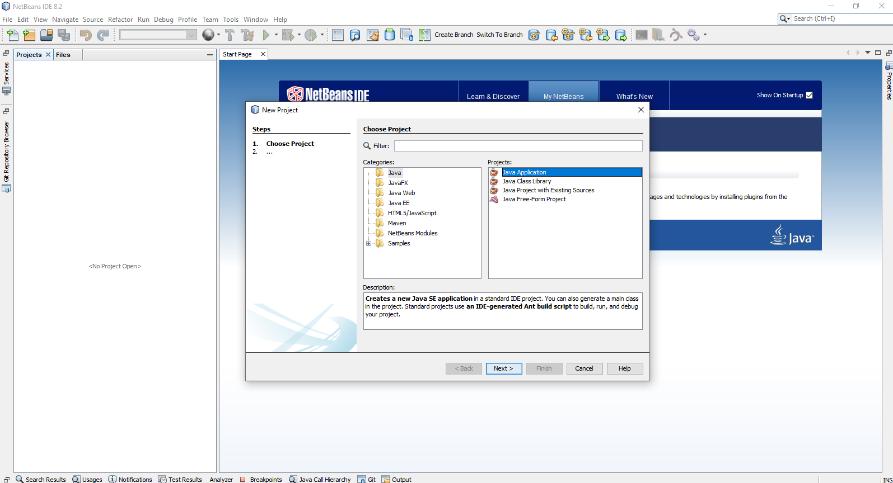Click the Undo arrow icon

click(x=86, y=35)
